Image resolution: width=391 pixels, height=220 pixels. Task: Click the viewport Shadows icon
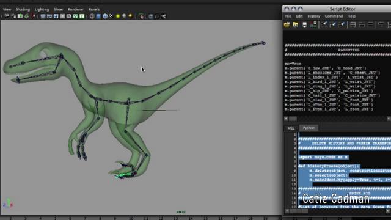[x=124, y=16]
